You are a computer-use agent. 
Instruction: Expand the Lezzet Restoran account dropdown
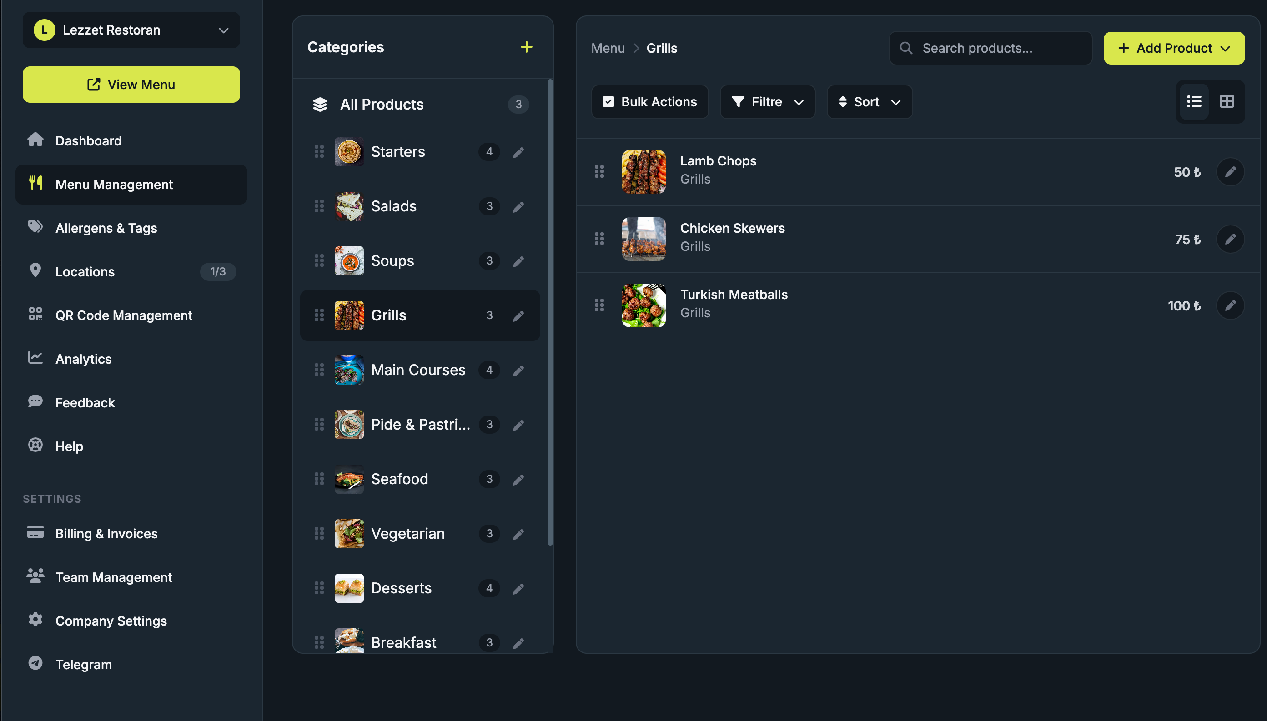click(x=131, y=30)
